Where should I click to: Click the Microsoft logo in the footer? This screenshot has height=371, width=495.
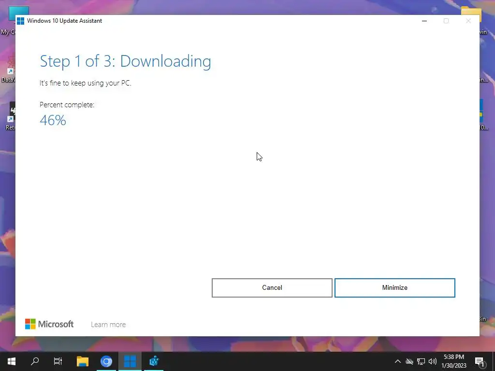click(49, 324)
